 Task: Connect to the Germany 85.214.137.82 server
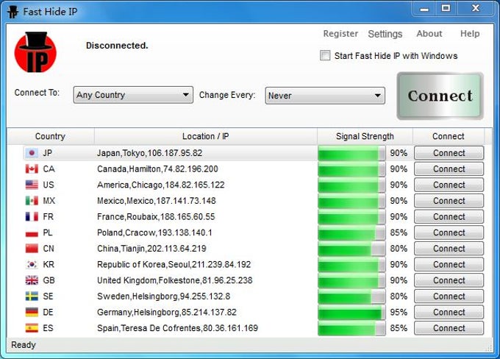tap(449, 312)
